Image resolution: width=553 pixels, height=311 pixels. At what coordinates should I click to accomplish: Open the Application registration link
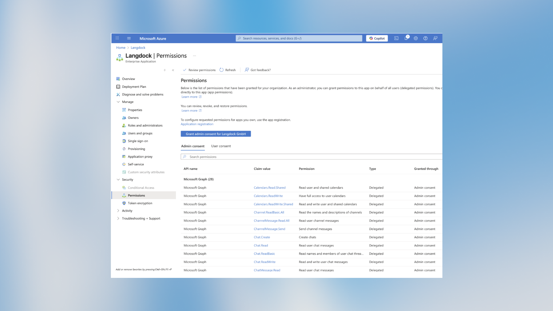pos(197,124)
